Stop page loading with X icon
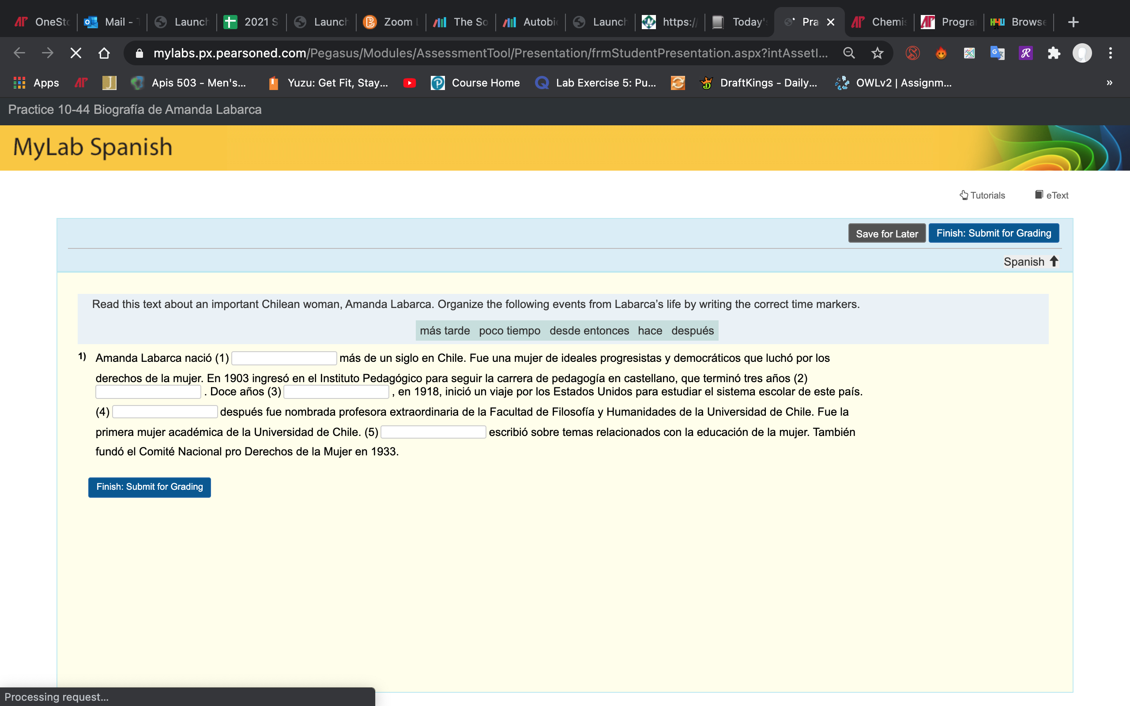 point(75,53)
